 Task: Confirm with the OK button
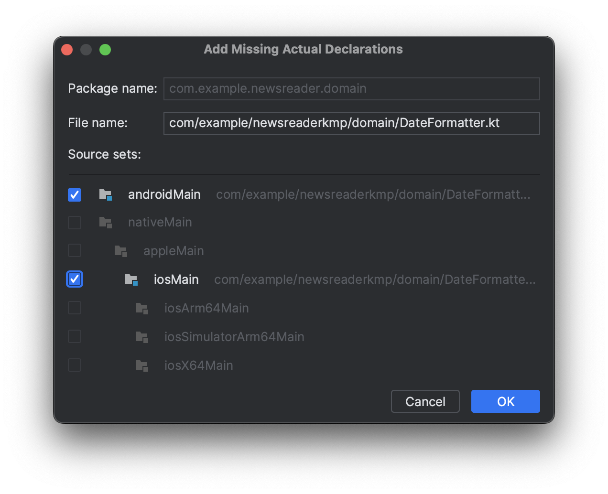pyautogui.click(x=506, y=401)
